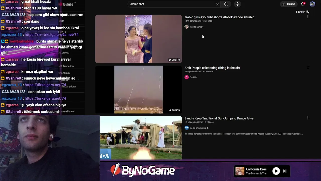Click SHORTS badge on Arab People thumbnail
Viewport: 321px width, 181px height.
coord(174,110)
